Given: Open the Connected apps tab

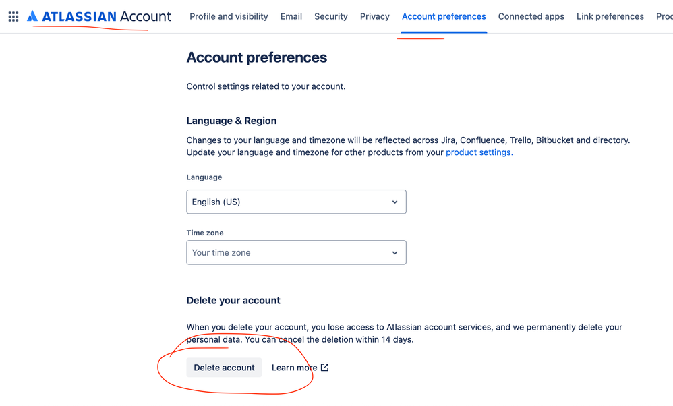Looking at the screenshot, I should pos(531,16).
